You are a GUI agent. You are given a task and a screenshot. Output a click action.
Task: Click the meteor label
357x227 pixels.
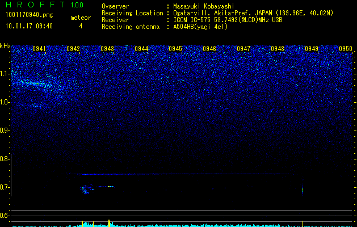pyautogui.click(x=81, y=18)
